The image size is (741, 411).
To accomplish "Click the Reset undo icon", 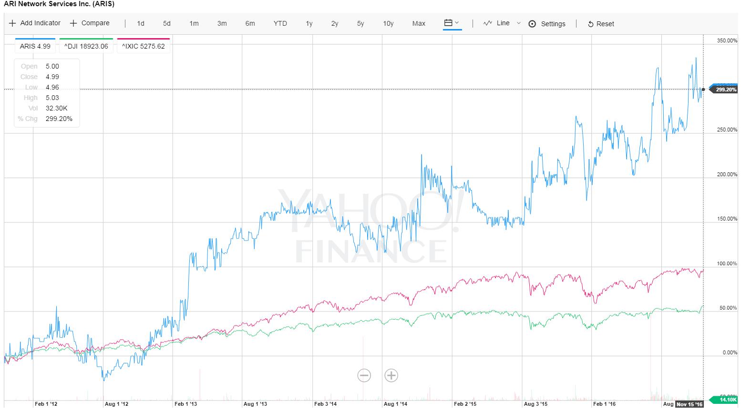I will click(x=590, y=24).
